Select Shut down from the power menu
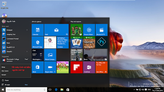This screenshot has height=92, width=164. [5, 71]
